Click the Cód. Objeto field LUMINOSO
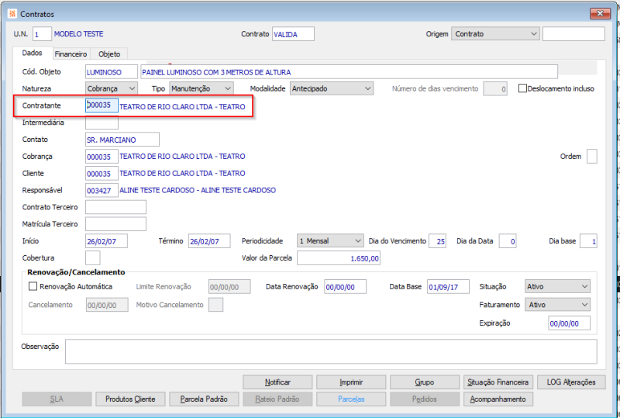Screen dimensions: 620x418 point(111,72)
